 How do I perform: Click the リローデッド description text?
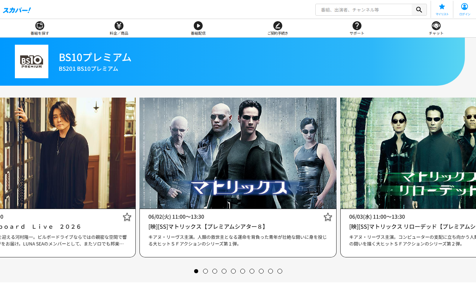pos(412,240)
